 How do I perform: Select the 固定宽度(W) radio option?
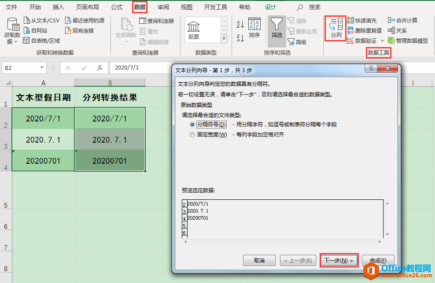pos(192,135)
